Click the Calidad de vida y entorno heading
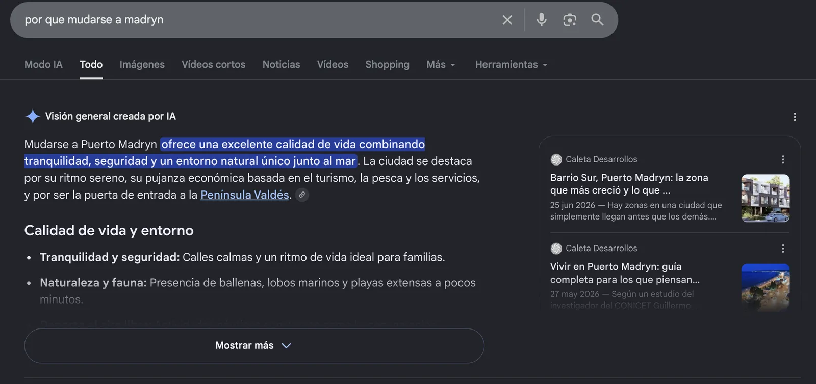816x384 pixels. point(109,230)
